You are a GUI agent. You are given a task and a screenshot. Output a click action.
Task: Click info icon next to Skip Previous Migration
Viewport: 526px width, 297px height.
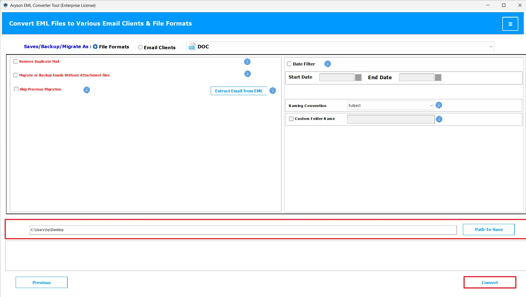[x=86, y=90]
